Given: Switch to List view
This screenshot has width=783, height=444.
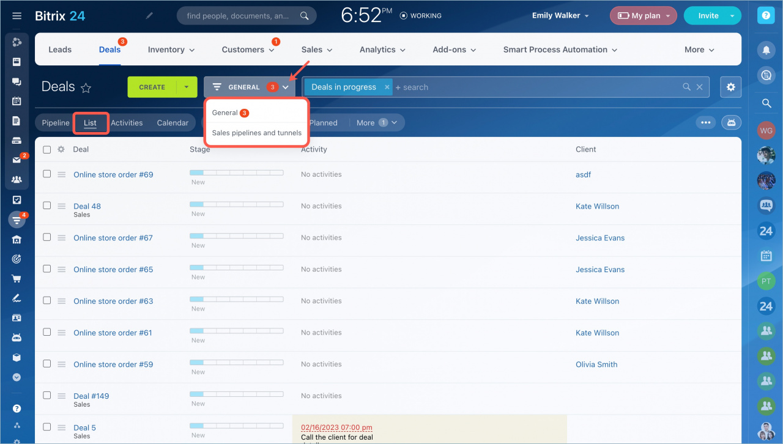Looking at the screenshot, I should click(x=90, y=123).
